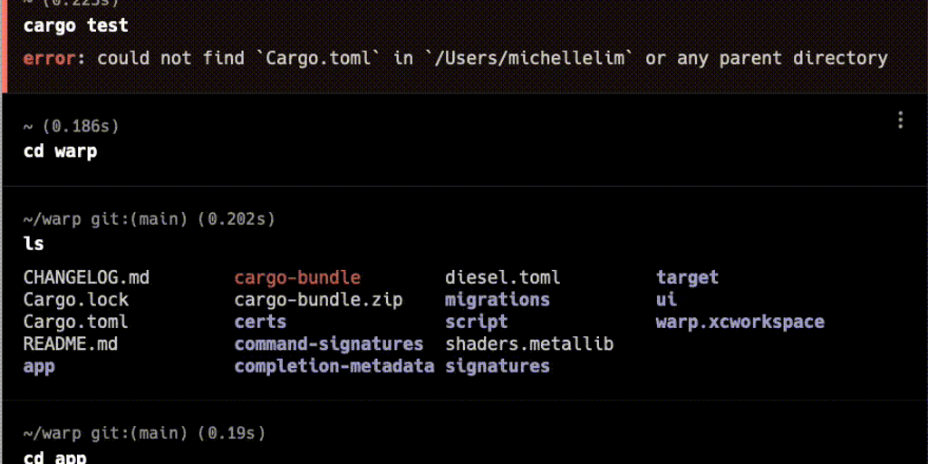The image size is (928, 464).
Task: Select Cargo.toml in the ls output
Action: click(x=76, y=322)
